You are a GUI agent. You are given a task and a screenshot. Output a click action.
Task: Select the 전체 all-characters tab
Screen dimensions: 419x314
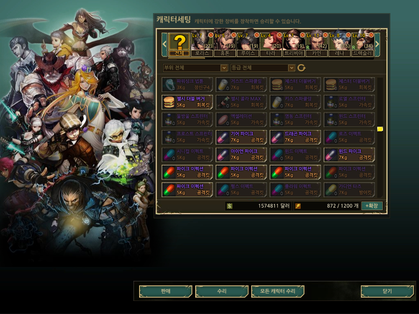(179, 45)
